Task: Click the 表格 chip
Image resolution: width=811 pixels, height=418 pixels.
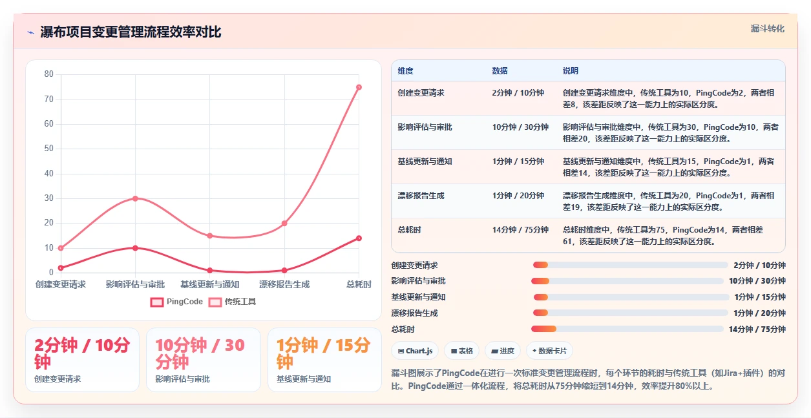Action: click(x=461, y=351)
